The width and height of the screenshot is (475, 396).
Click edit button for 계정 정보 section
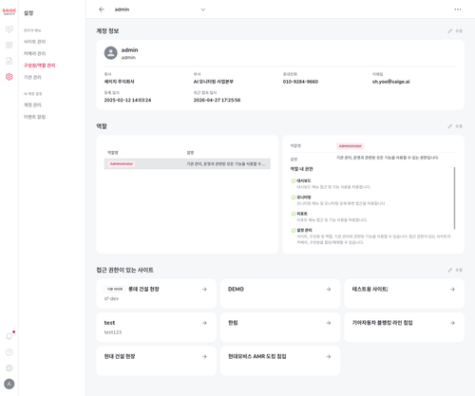[x=455, y=31]
